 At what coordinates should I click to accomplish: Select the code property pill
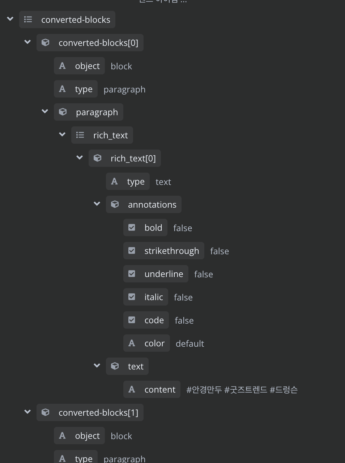click(146, 320)
